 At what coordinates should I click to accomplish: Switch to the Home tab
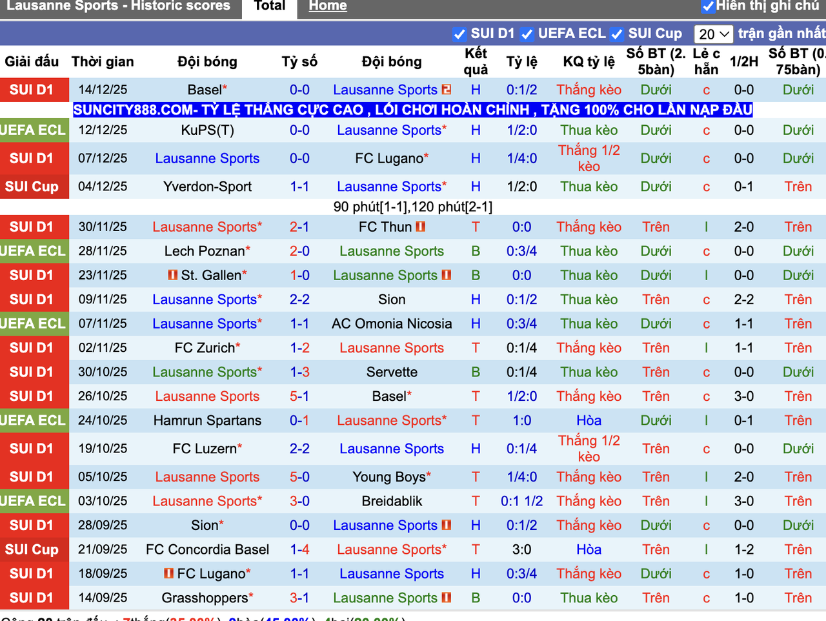click(327, 6)
